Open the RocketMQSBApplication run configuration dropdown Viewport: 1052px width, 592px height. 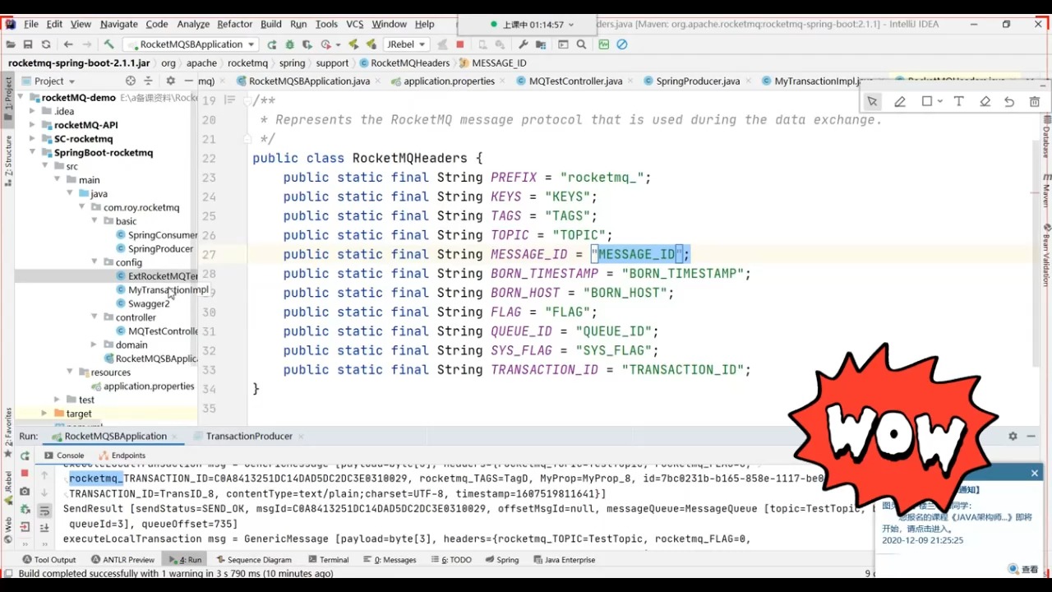pos(191,44)
